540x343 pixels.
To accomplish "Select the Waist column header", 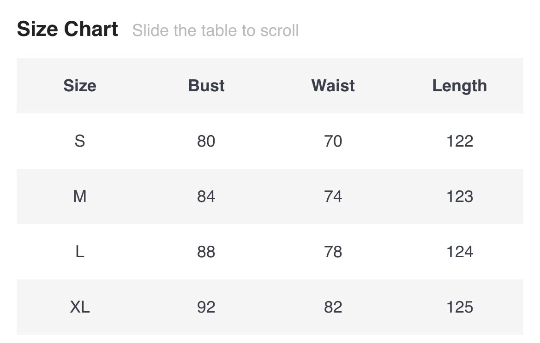I will pyautogui.click(x=333, y=86).
